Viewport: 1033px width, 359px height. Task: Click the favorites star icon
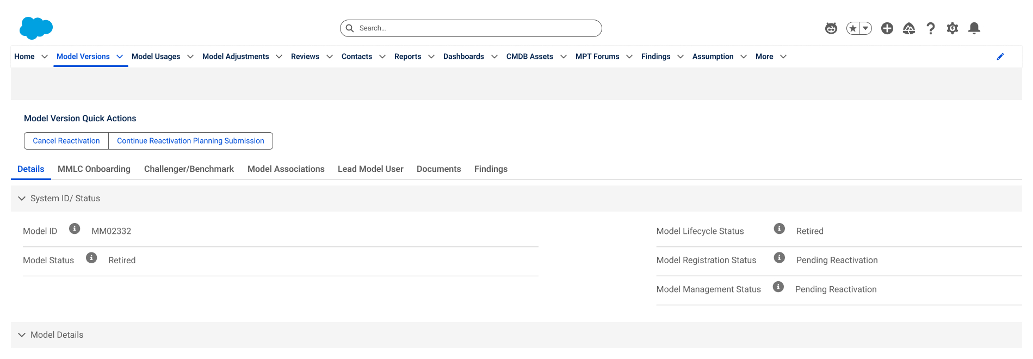(x=853, y=28)
